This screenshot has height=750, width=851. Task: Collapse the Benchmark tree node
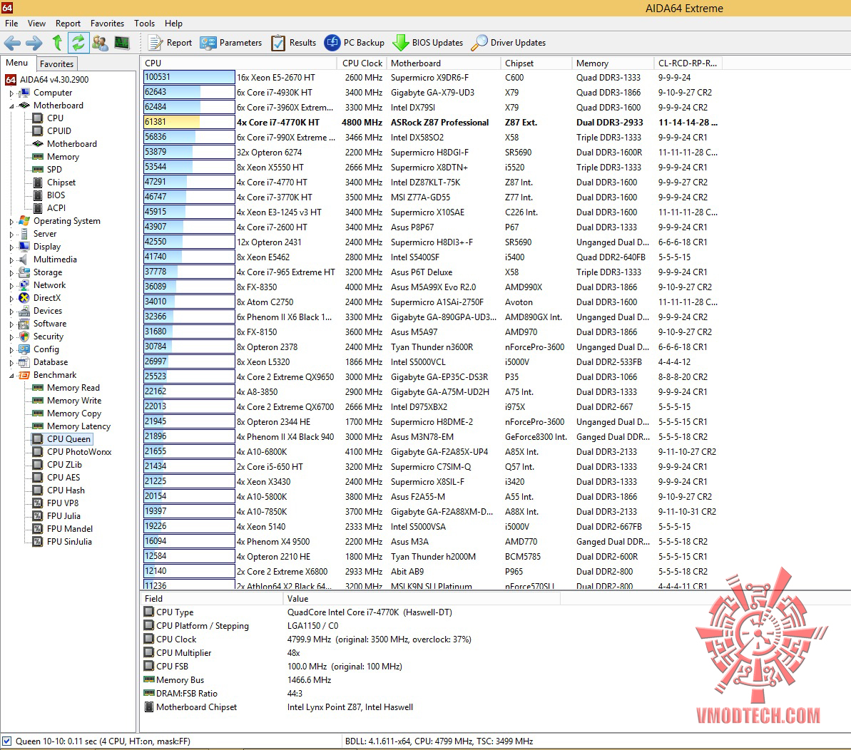click(11, 375)
